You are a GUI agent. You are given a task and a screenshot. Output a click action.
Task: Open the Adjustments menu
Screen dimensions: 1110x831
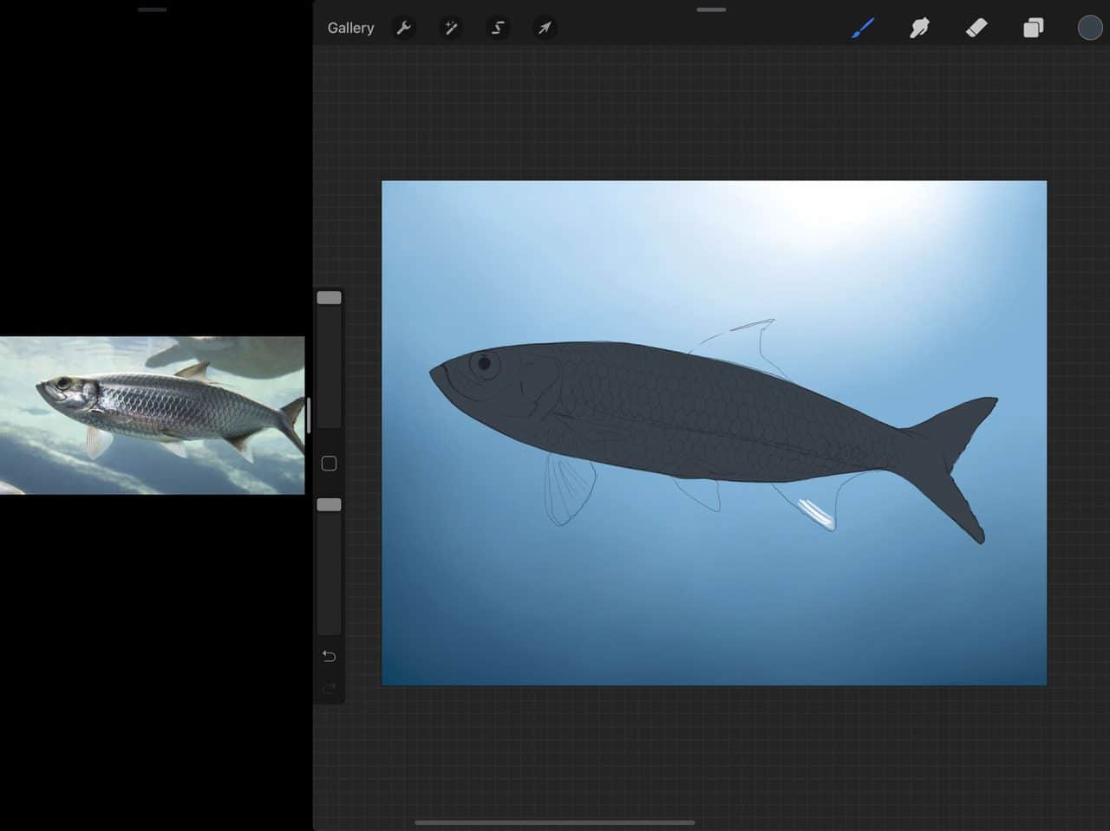point(451,27)
